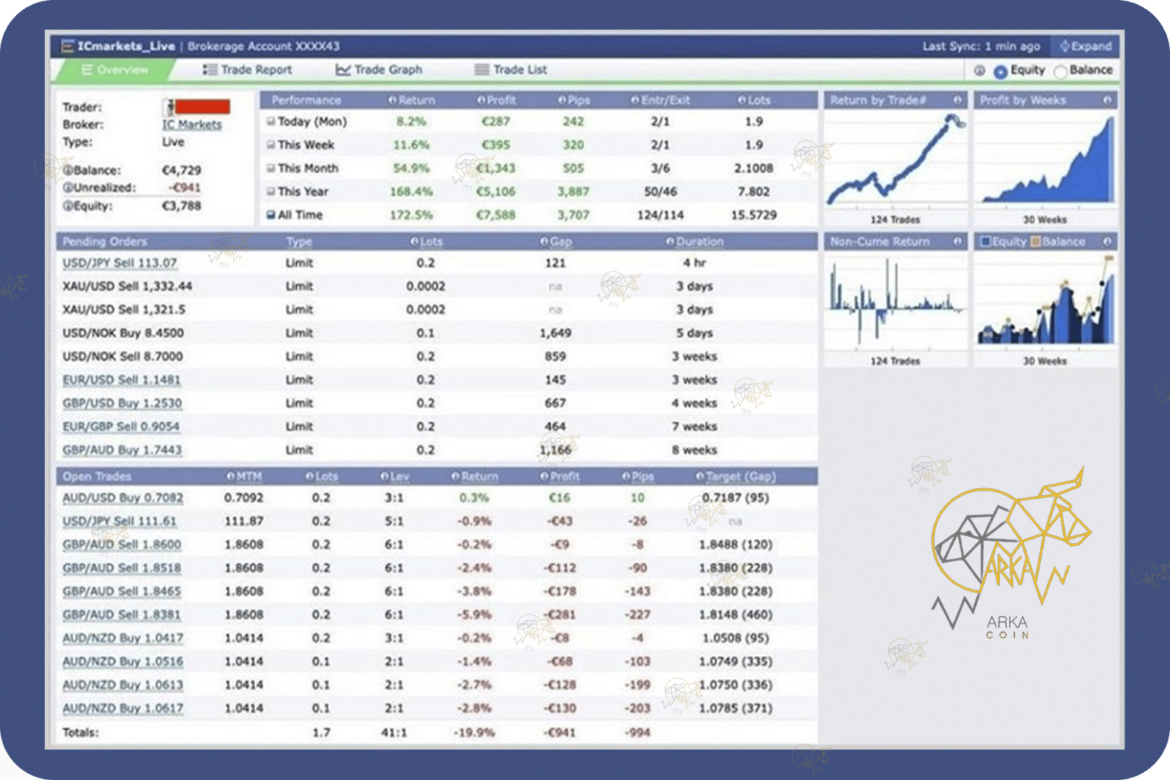Toggle the This Month row checkbox
1170x780 pixels.
coord(270,169)
